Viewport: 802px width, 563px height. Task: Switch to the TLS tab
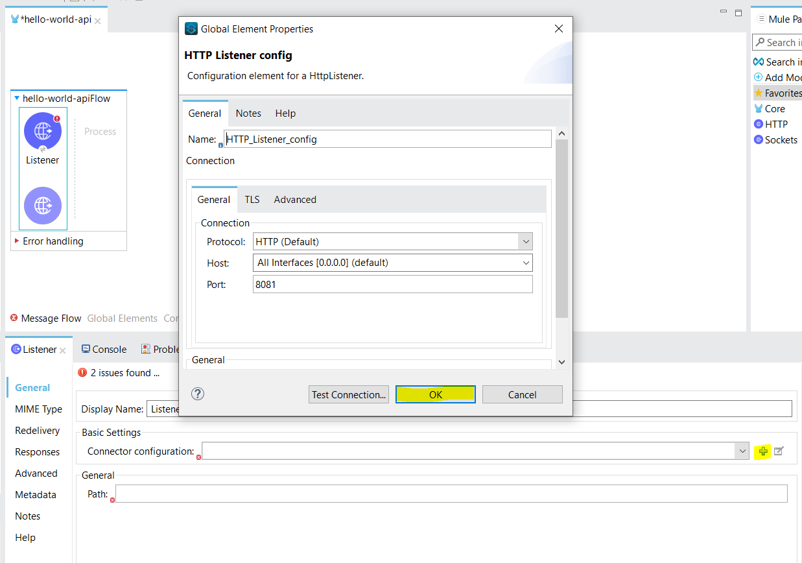click(x=252, y=199)
